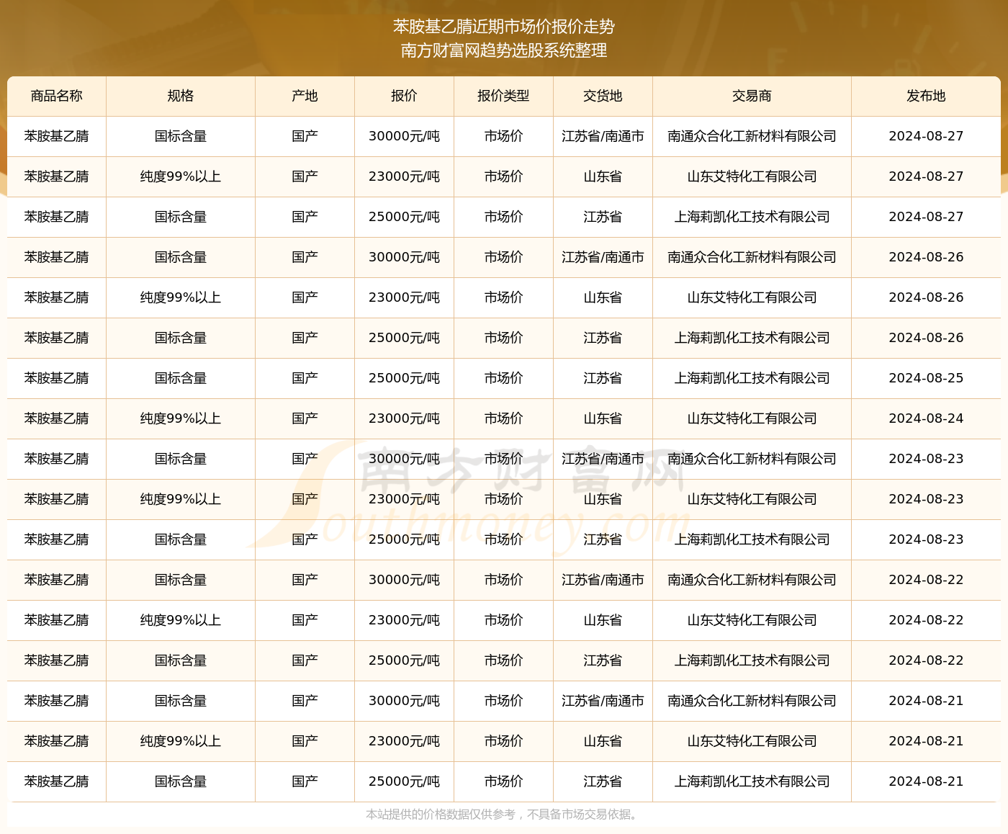The image size is (1008, 834).
Task: Click 23000元/吨 in the 2024-08-24 row
Action: point(404,418)
